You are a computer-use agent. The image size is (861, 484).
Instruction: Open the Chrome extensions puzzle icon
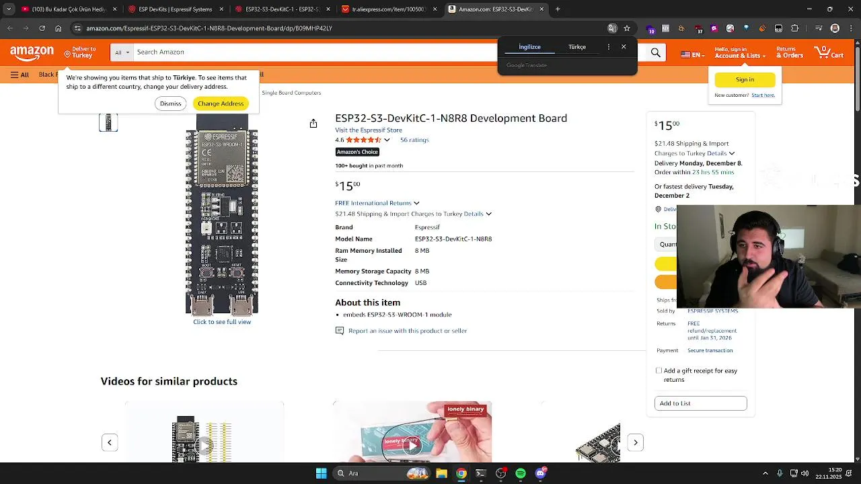coord(794,28)
